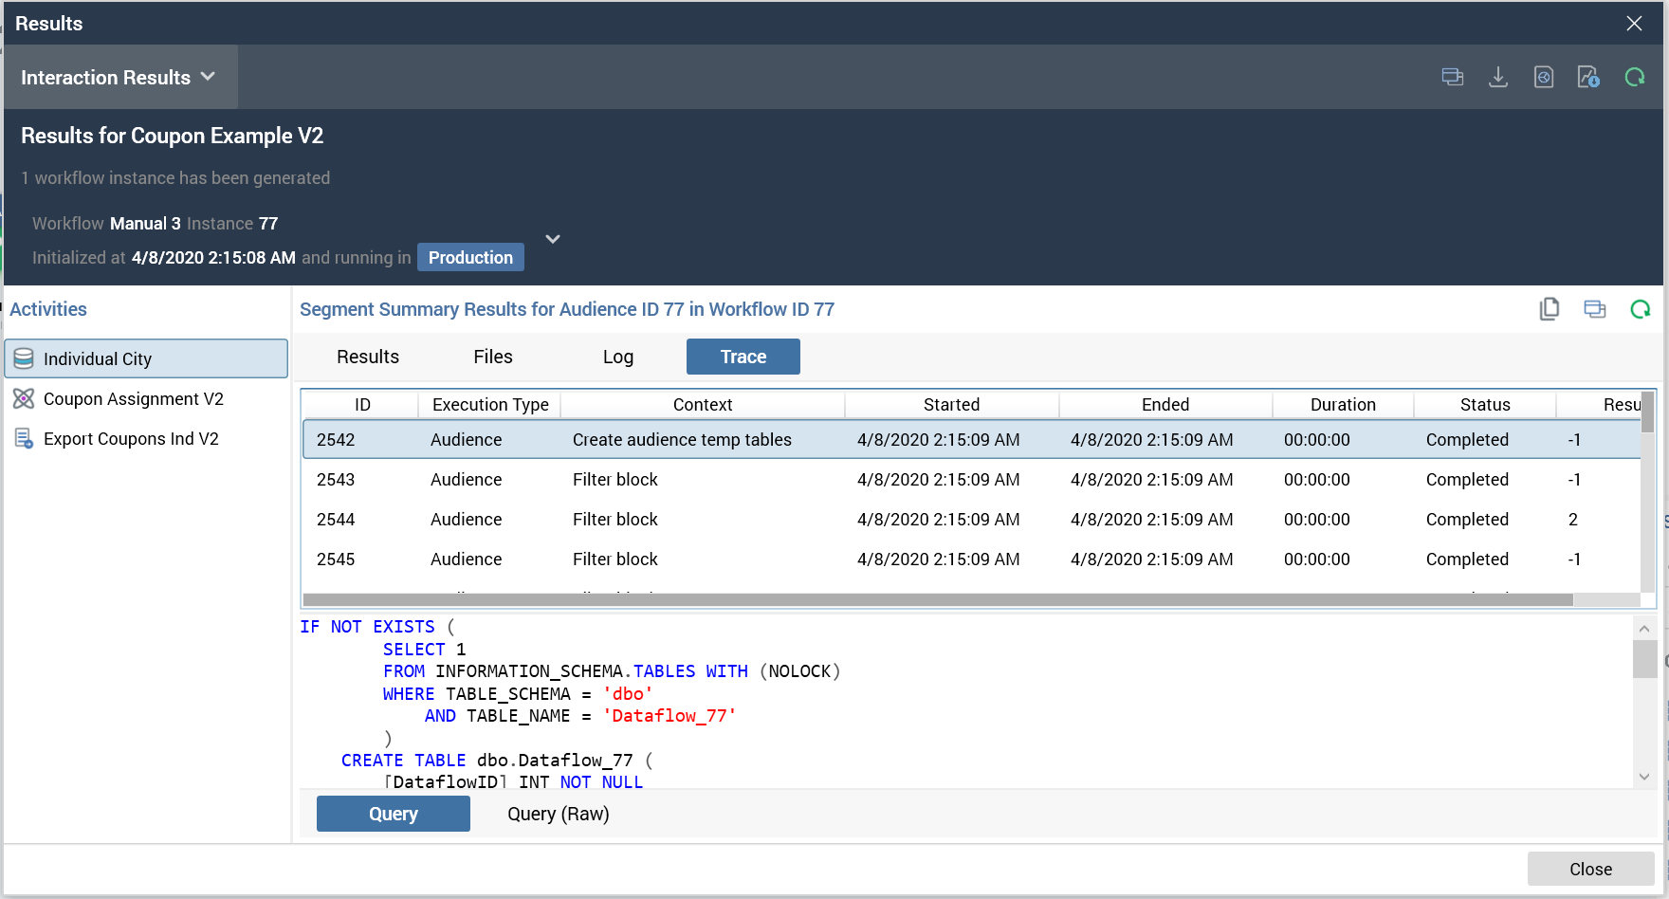Screen dimensions: 1669x899
Task: Click the file info icon in header
Action: point(1588,78)
